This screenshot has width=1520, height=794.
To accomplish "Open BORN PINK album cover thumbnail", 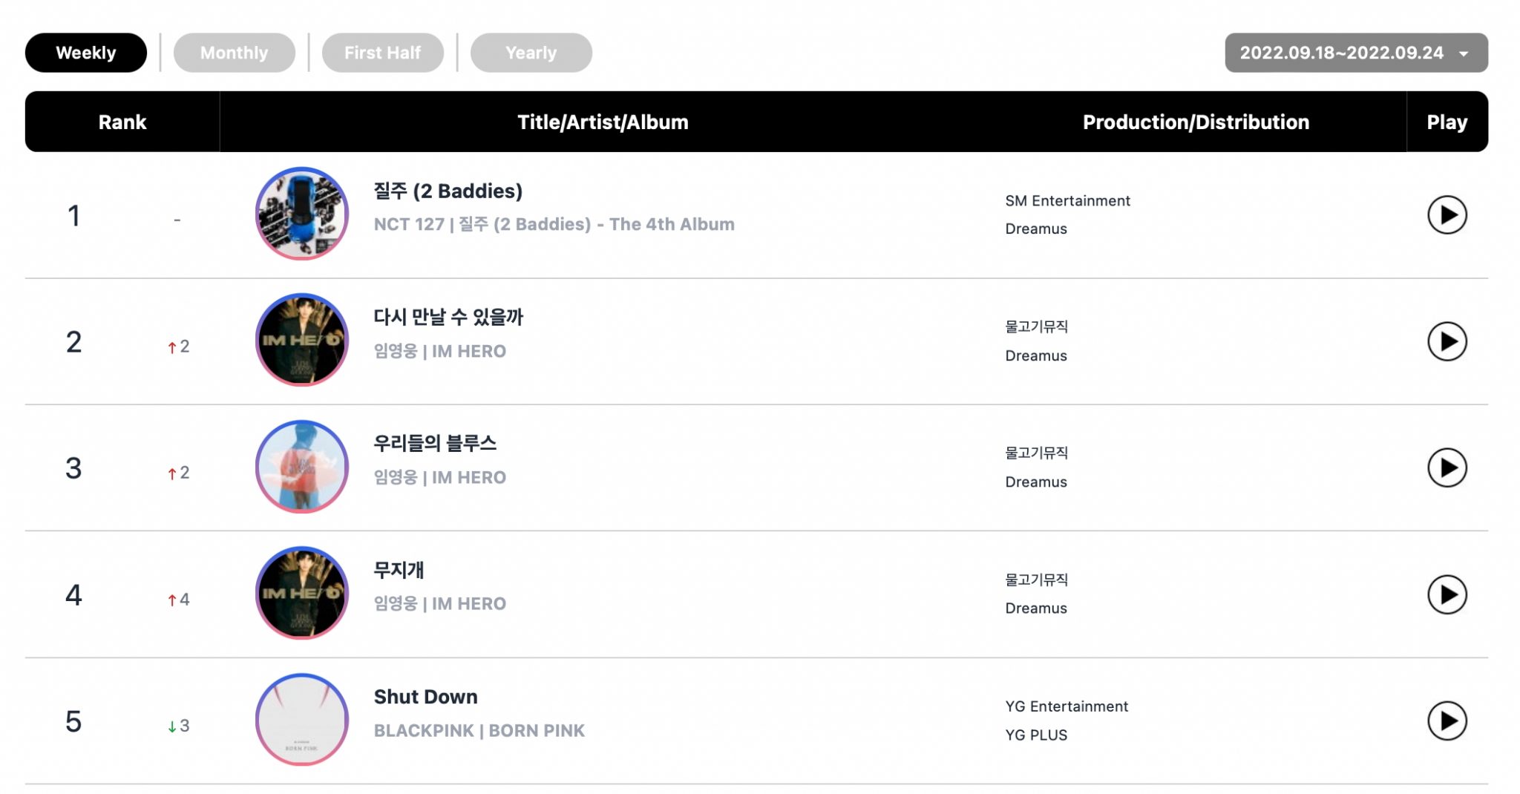I will (x=301, y=719).
